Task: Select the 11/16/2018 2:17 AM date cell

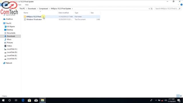Action: 65,17
